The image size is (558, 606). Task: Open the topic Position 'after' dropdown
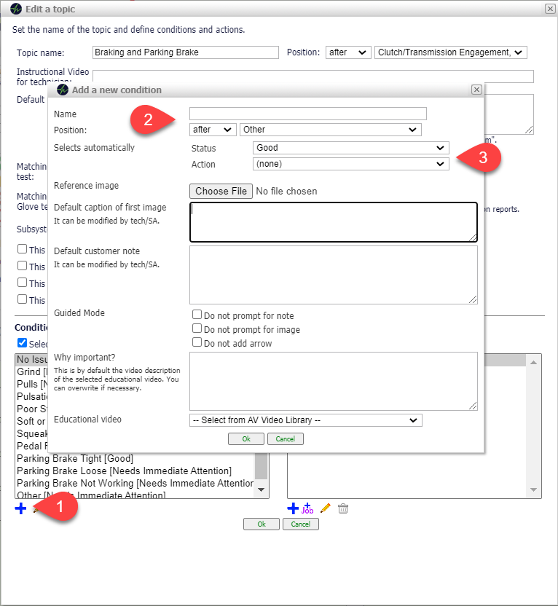click(x=348, y=52)
